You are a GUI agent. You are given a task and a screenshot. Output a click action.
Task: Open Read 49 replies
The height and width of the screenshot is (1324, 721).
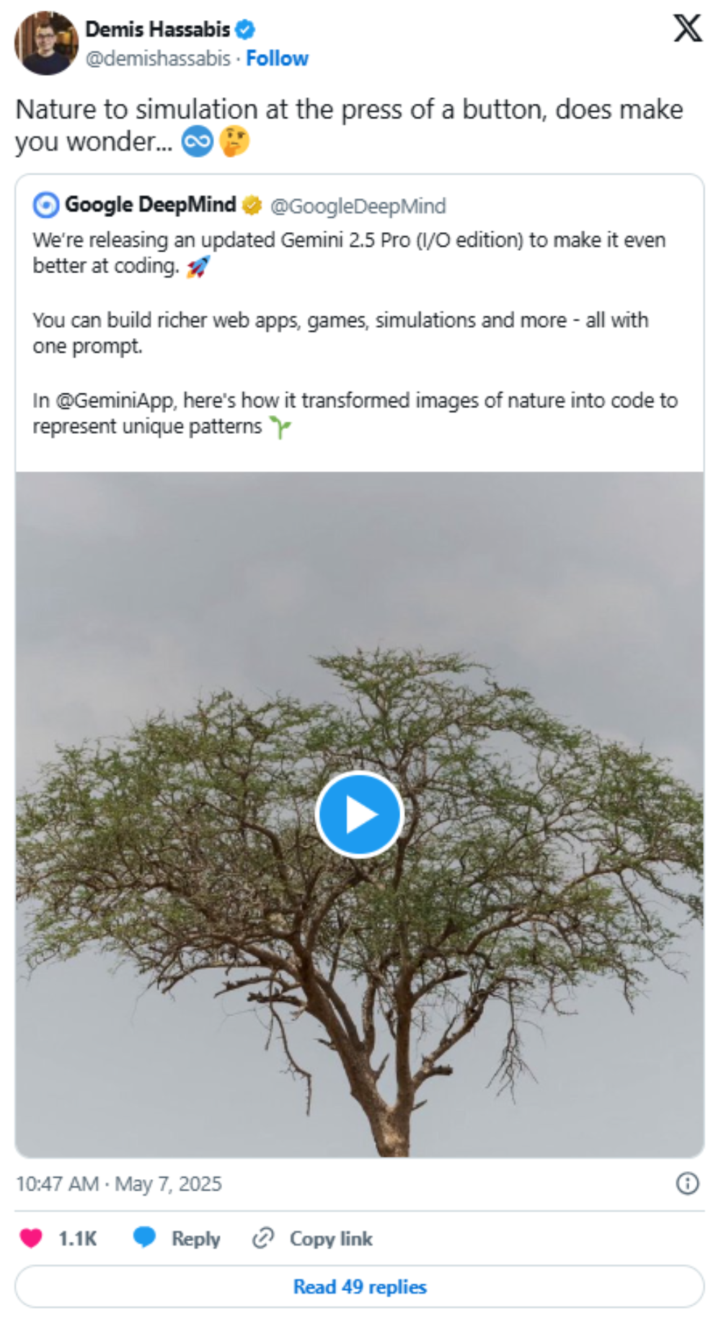pyautogui.click(x=359, y=1287)
